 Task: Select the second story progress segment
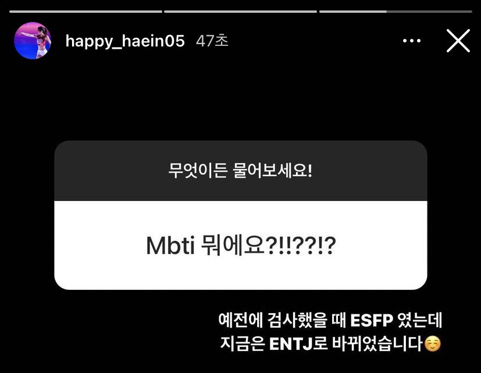pyautogui.click(x=241, y=12)
